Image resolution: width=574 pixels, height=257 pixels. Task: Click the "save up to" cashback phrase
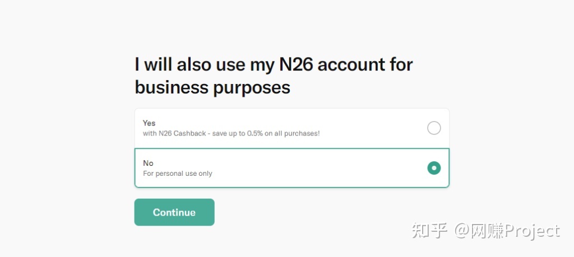(230, 134)
